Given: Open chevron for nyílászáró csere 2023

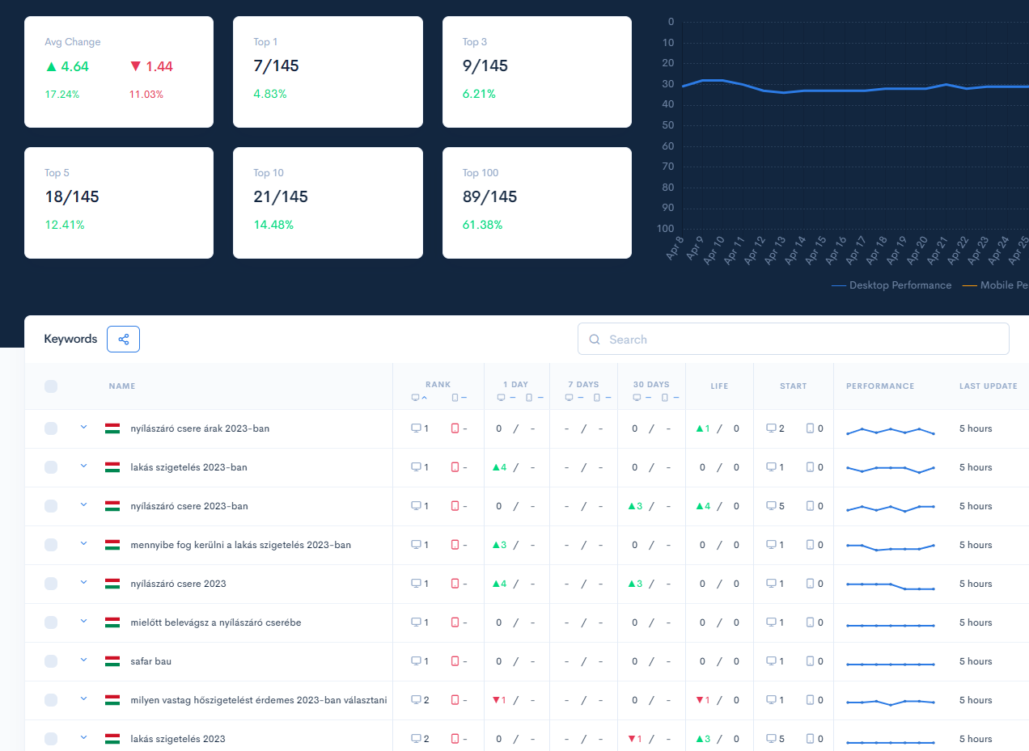Looking at the screenshot, I should [x=83, y=582].
